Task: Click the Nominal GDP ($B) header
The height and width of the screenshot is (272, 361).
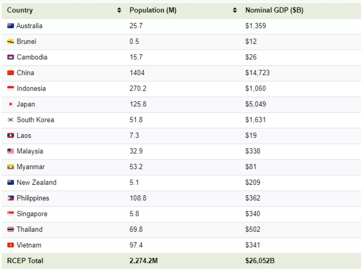Action: (274, 10)
